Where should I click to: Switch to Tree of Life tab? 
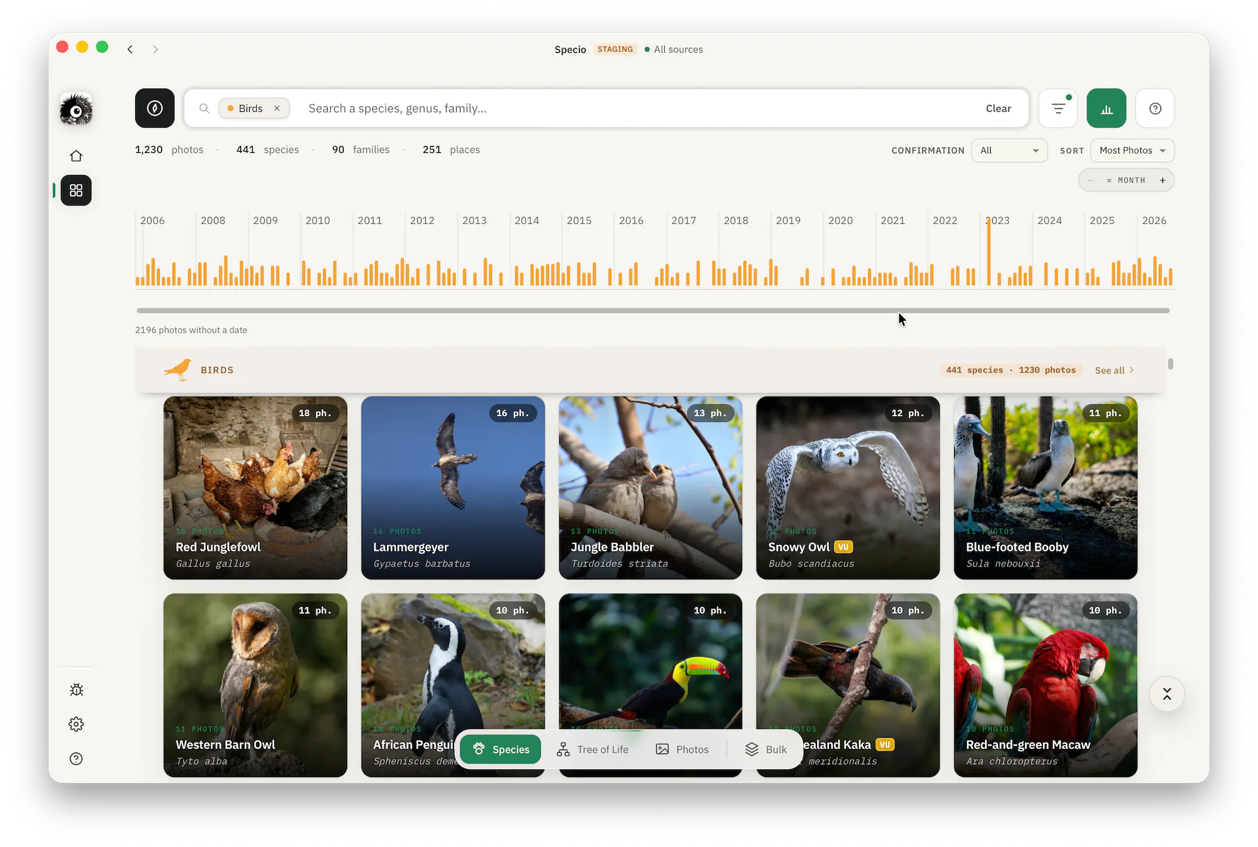(593, 749)
